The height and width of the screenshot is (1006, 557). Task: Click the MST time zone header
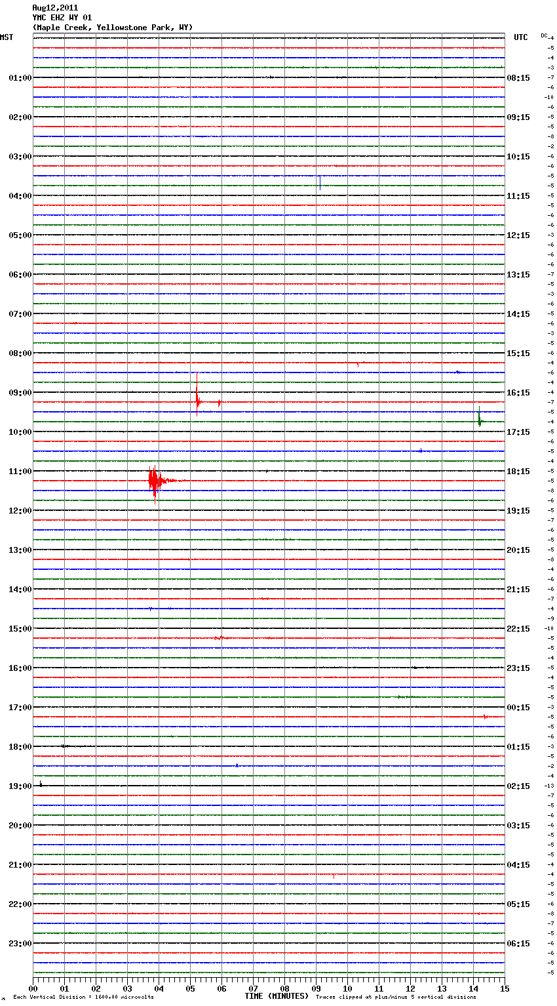(x=7, y=37)
